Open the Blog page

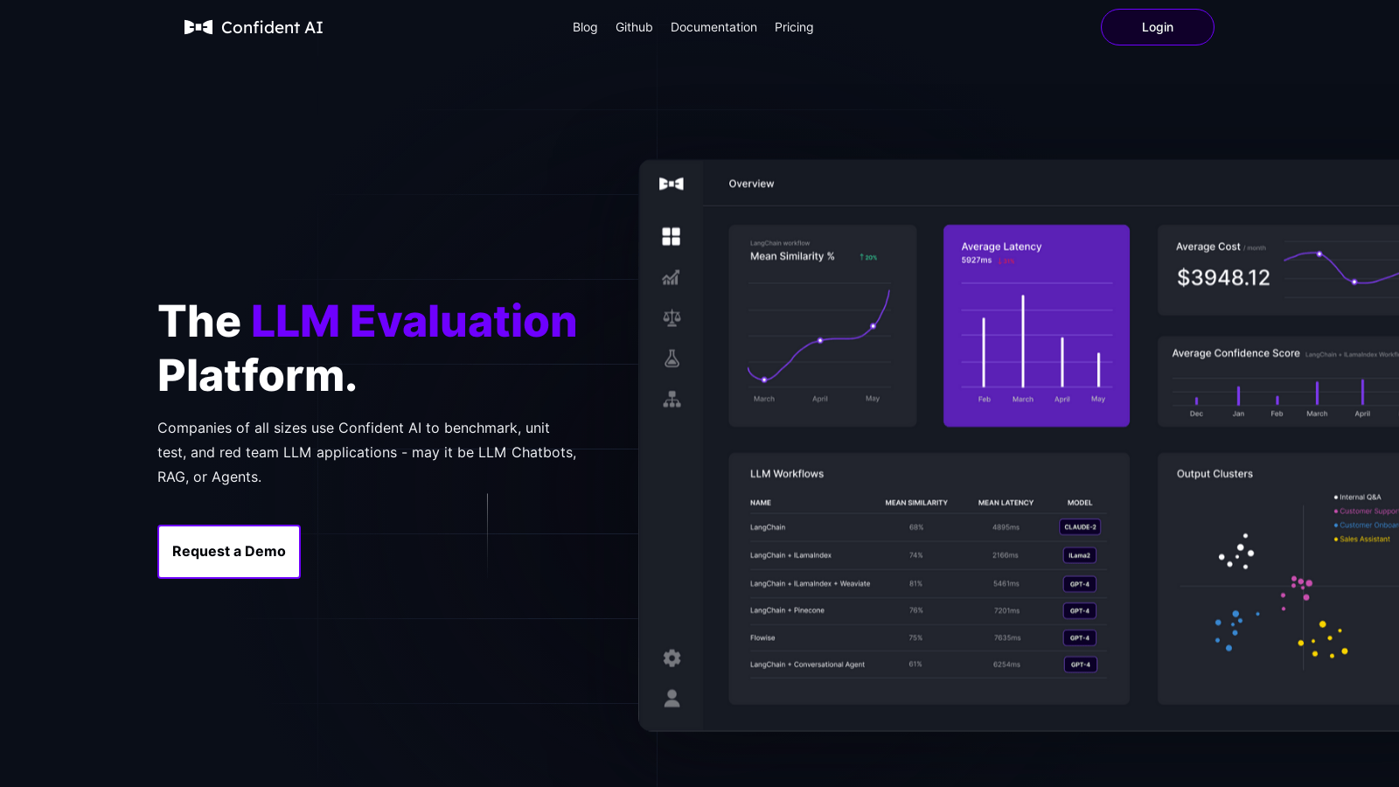click(585, 27)
